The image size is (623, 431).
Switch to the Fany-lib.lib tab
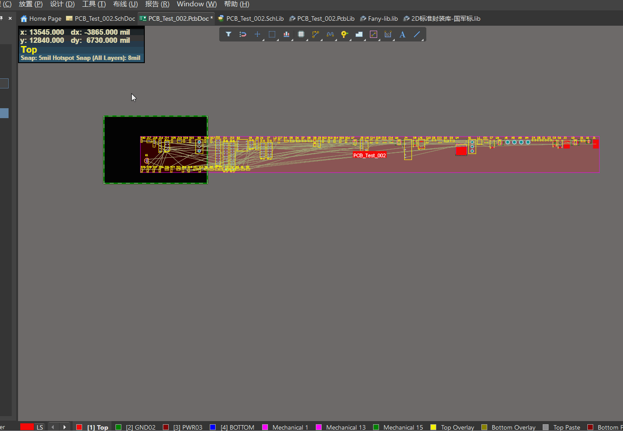tap(379, 18)
